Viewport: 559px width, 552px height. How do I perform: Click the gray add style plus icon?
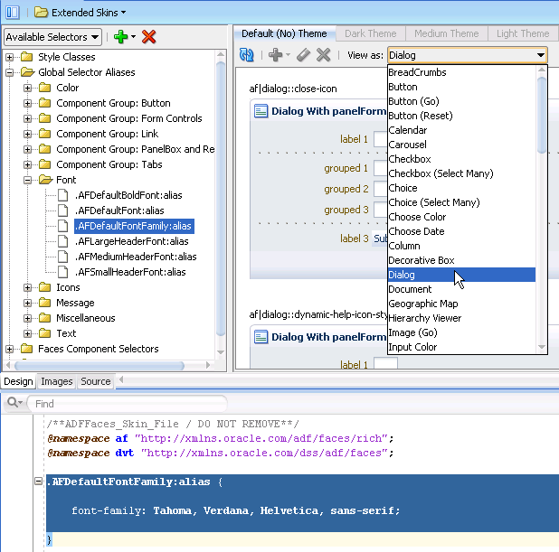275,55
